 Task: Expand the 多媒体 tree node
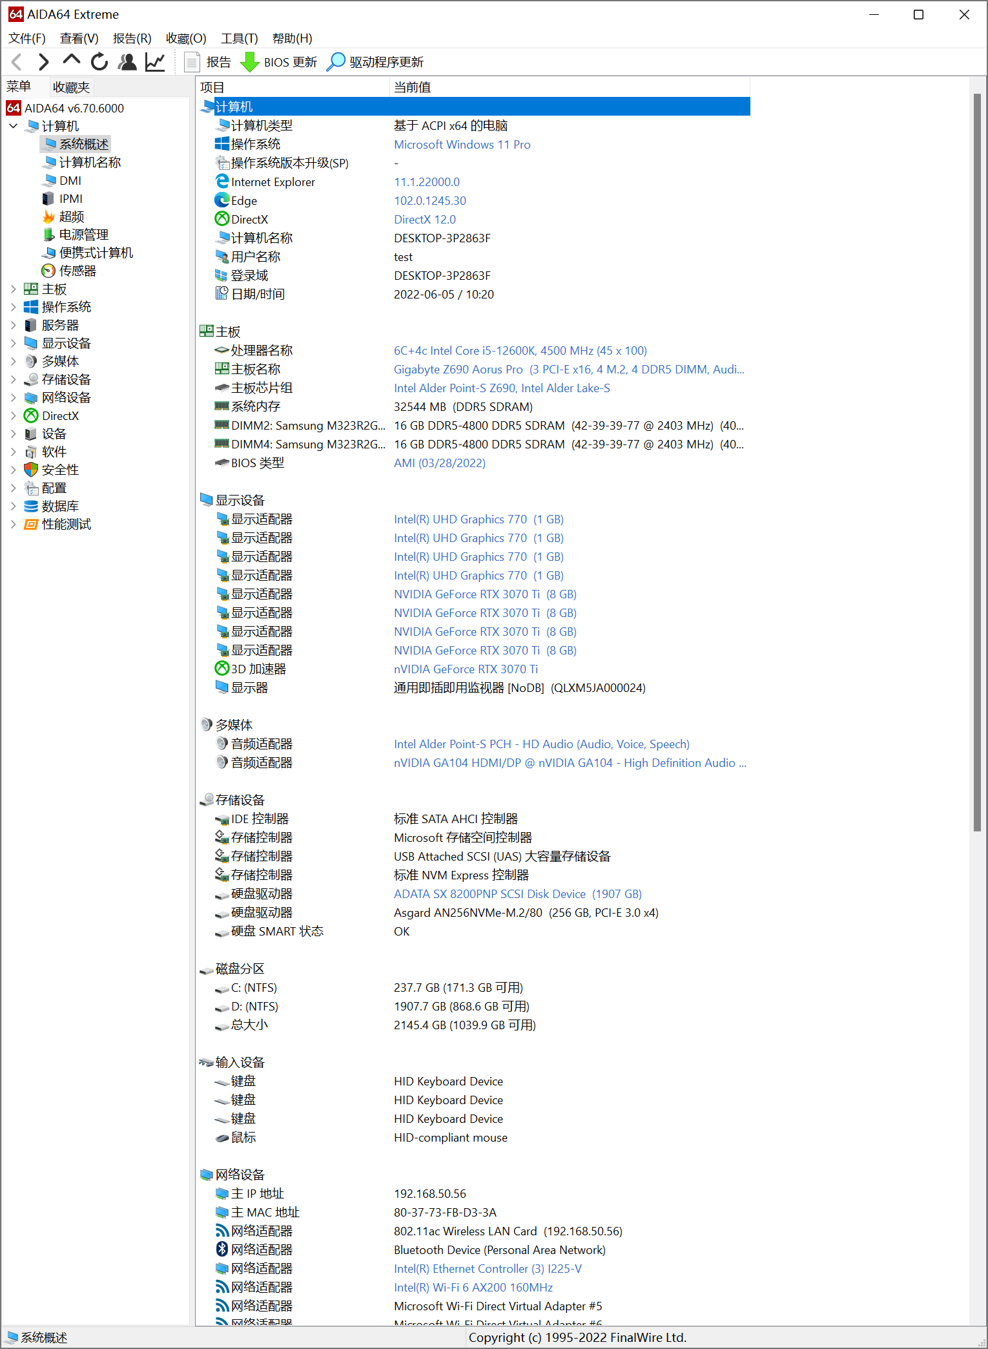13,361
